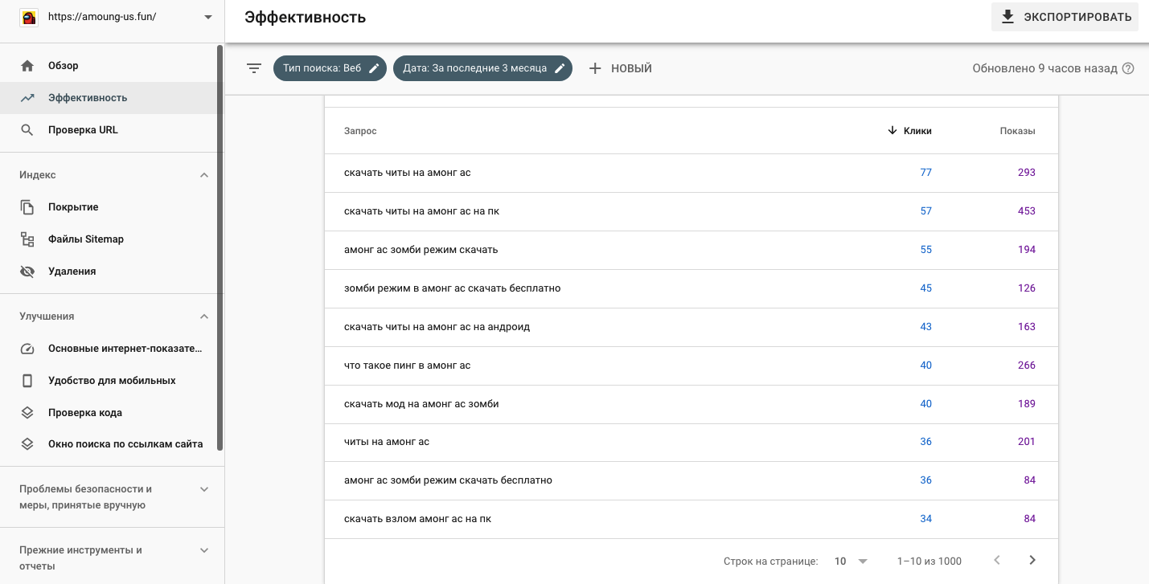Click the pencil icon on the Тип поиска chip

click(x=374, y=68)
